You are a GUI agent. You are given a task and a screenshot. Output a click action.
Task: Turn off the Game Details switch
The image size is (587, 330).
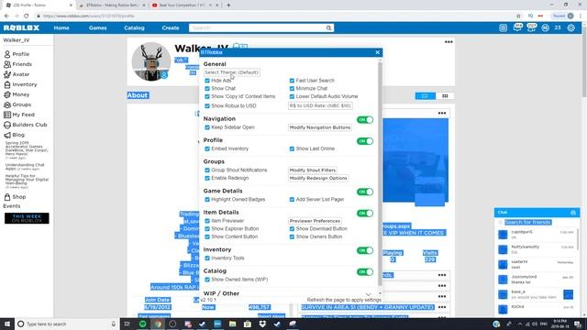[365, 192]
